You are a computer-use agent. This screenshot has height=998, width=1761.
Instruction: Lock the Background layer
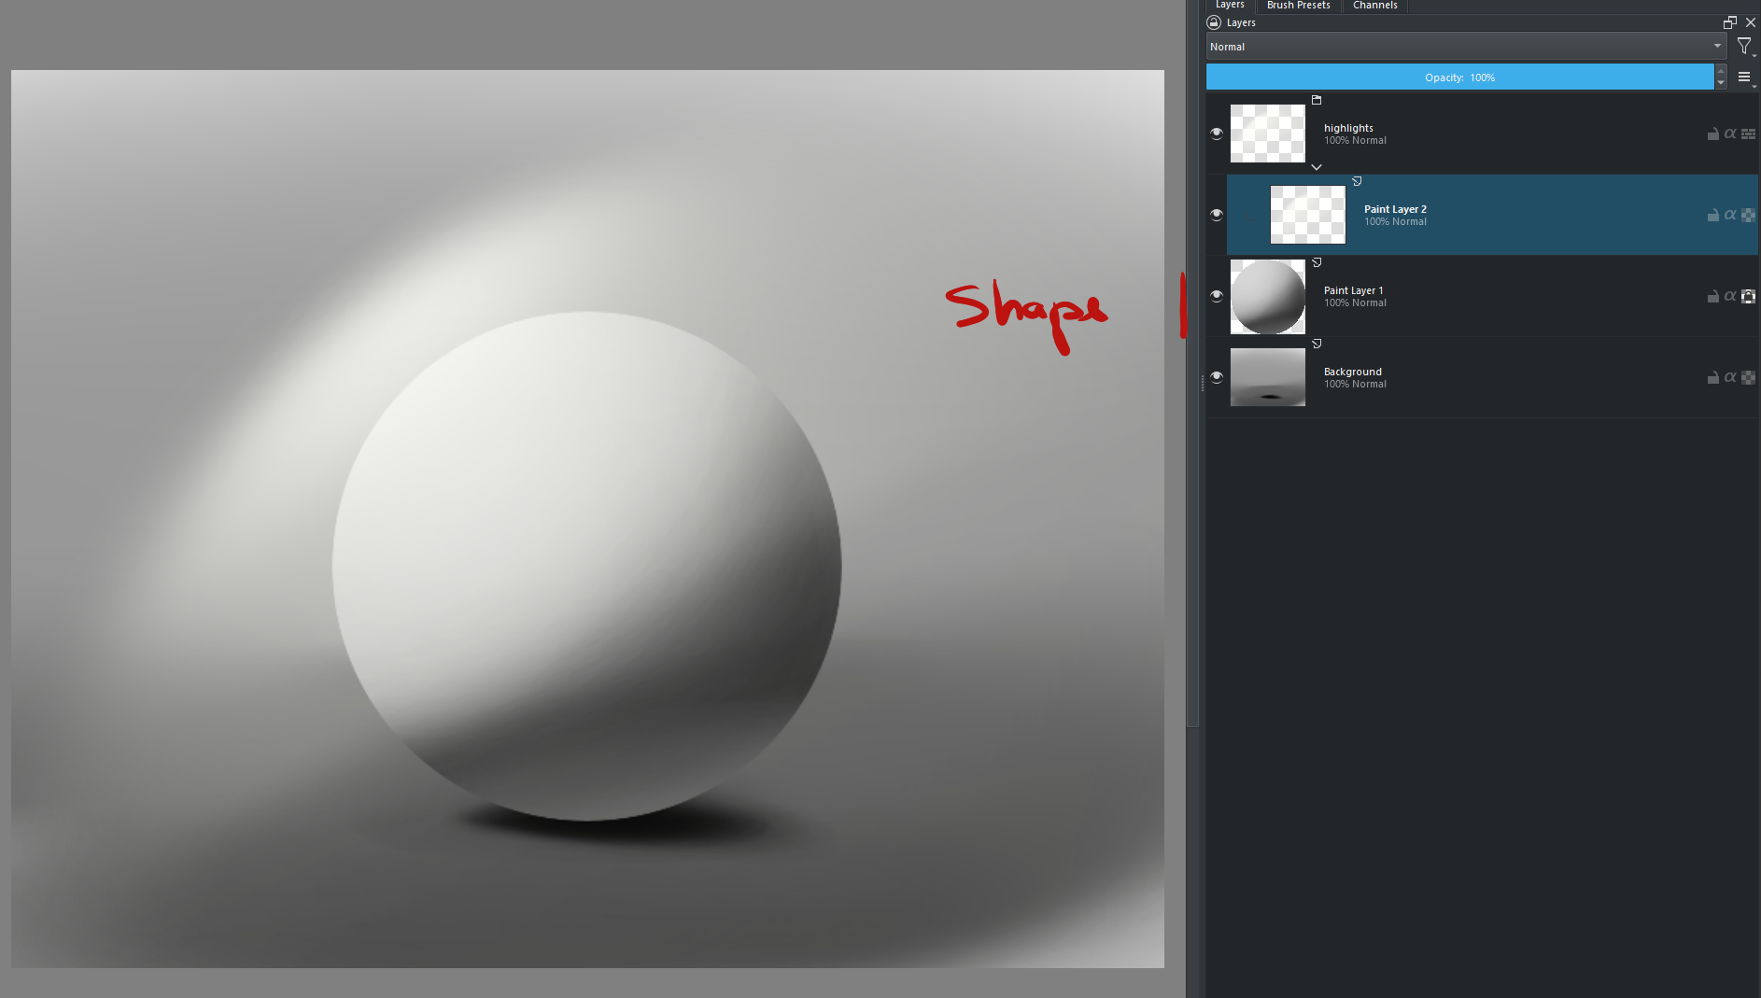1713,378
